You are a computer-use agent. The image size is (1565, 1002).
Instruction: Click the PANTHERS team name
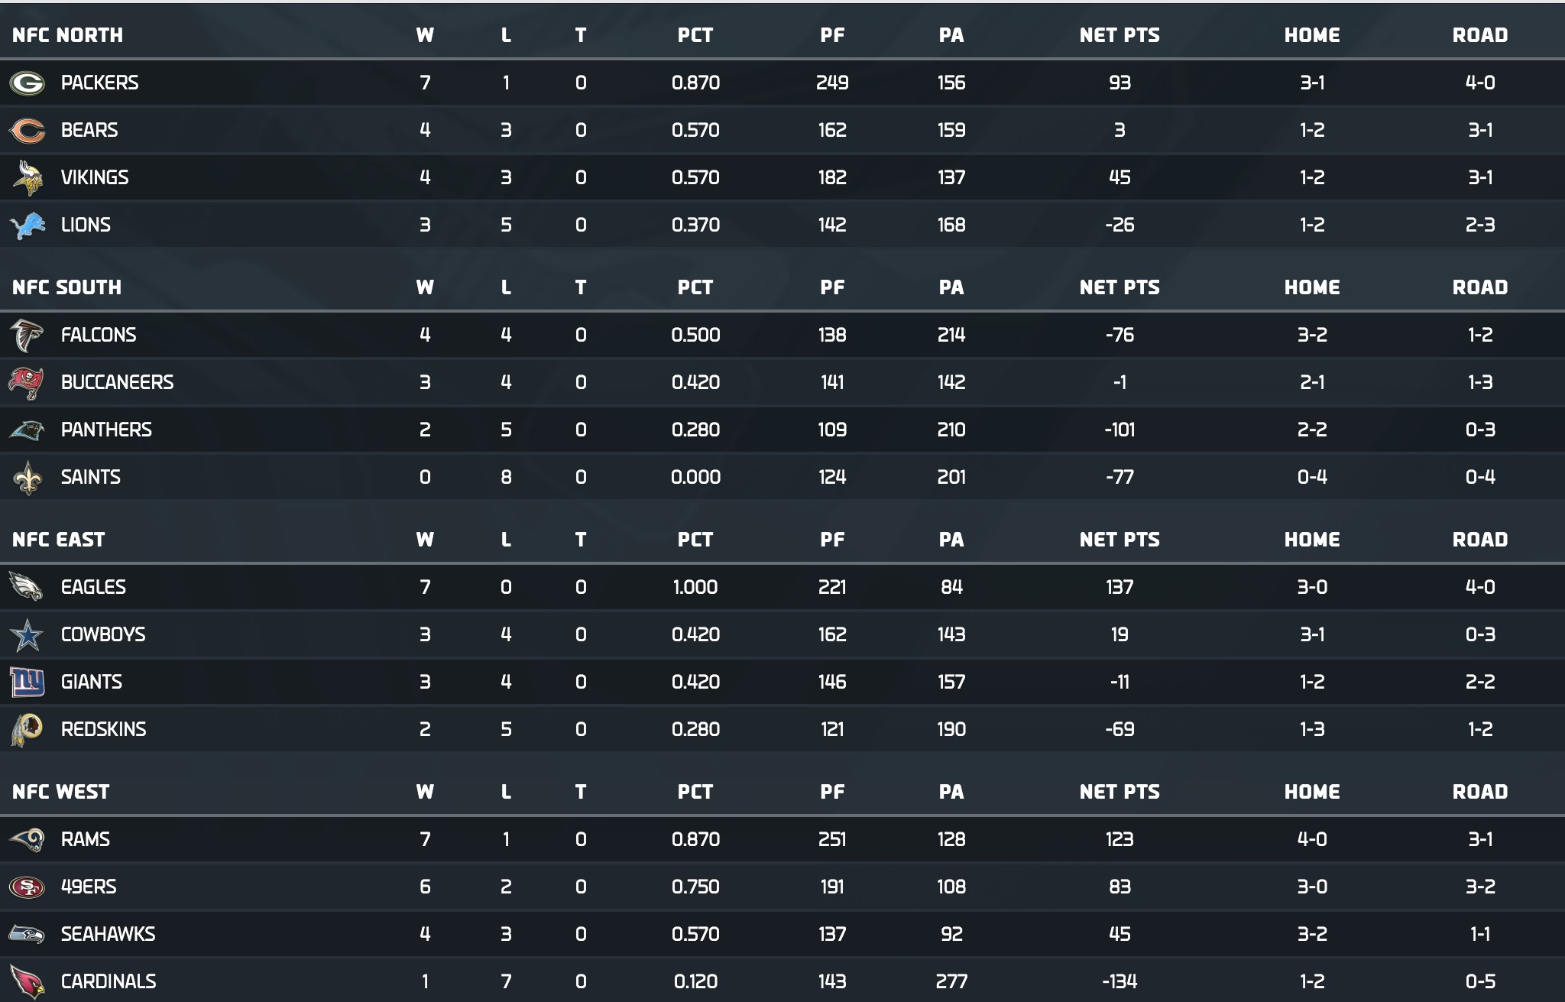click(106, 430)
